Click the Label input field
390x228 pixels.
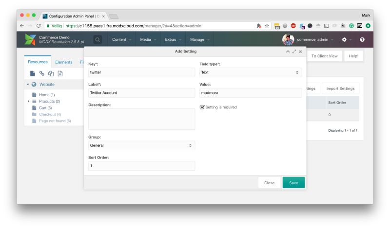point(141,93)
